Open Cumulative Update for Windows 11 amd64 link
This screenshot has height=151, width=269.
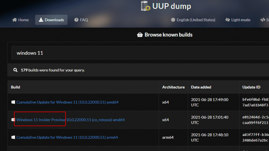coord(67,102)
